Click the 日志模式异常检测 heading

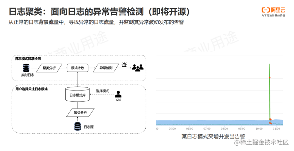click(28, 58)
